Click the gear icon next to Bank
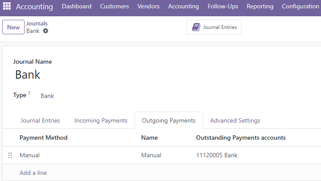321x181 pixels. (x=46, y=31)
